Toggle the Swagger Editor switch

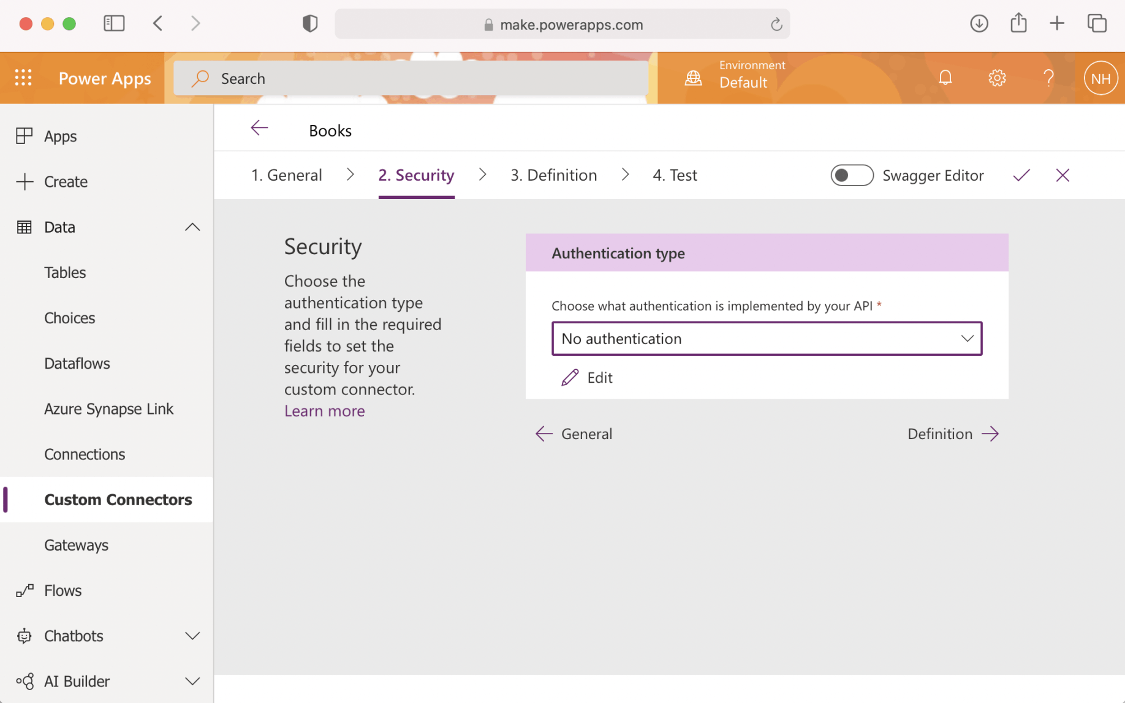852,176
